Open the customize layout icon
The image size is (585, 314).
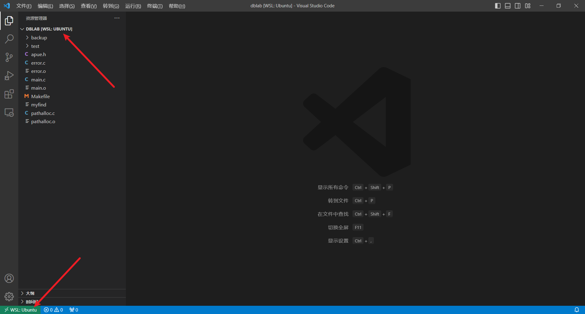pos(528,6)
